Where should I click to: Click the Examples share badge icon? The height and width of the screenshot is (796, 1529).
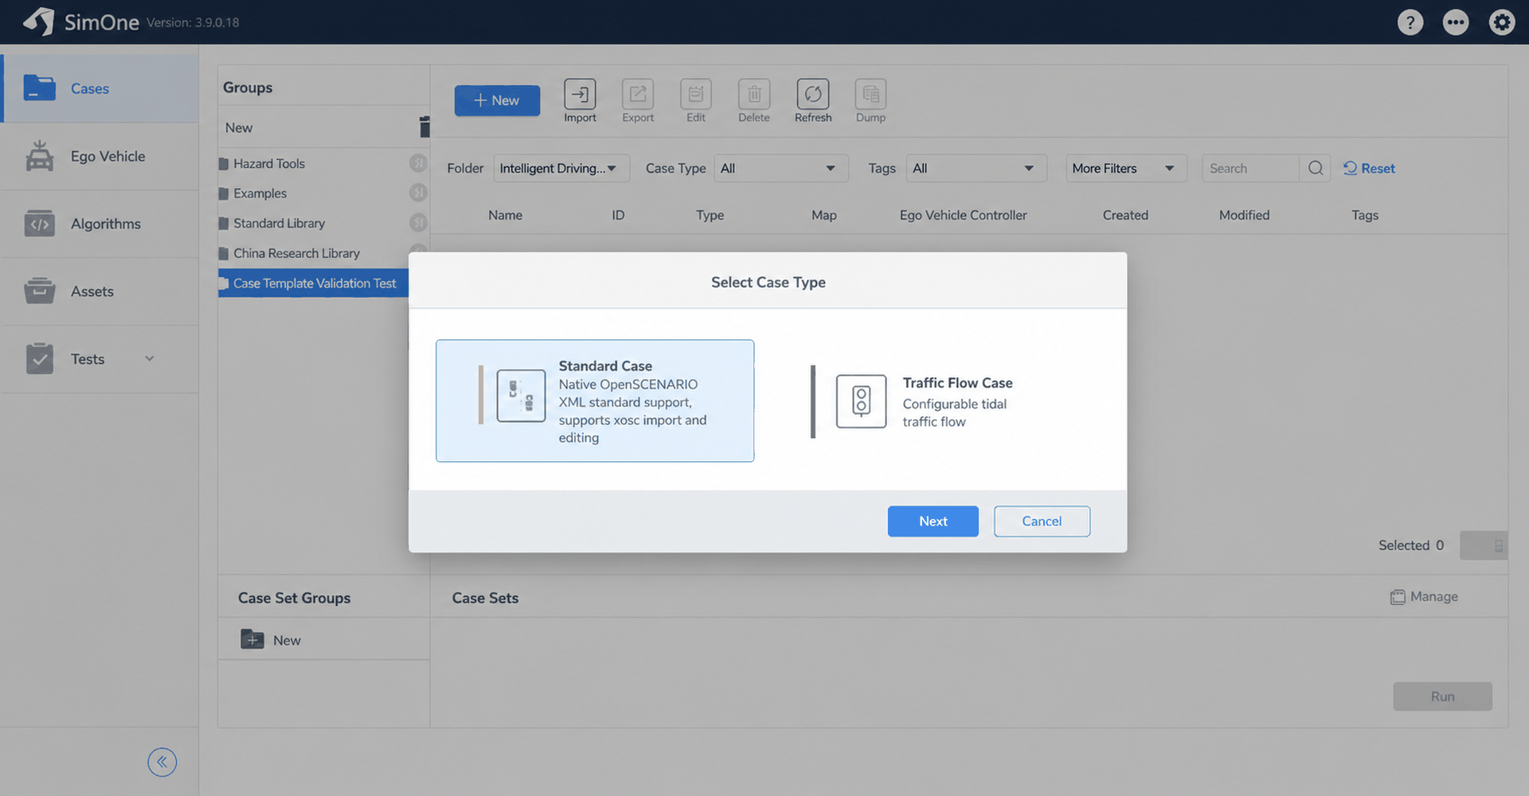coord(418,193)
